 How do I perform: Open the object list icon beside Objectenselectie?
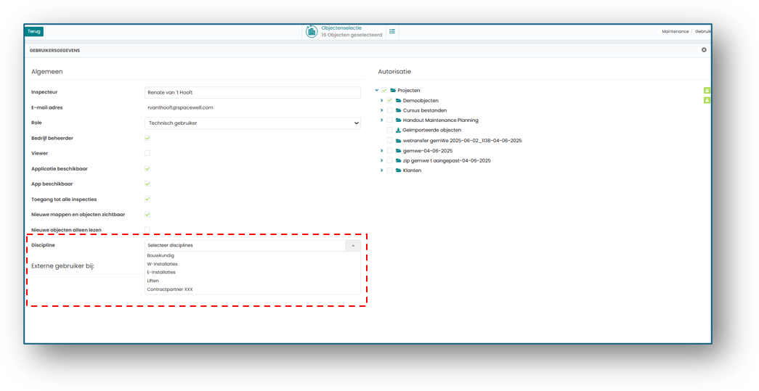[392, 31]
